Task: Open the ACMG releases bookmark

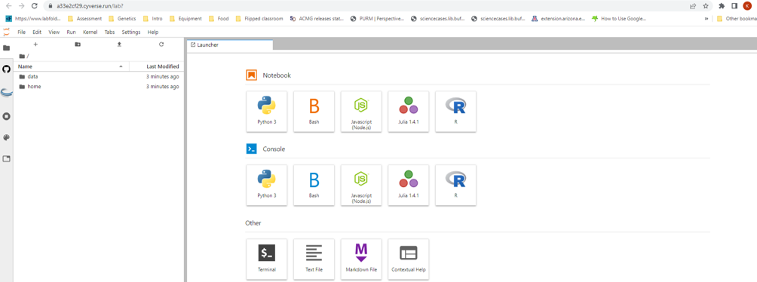Action: 317,19
